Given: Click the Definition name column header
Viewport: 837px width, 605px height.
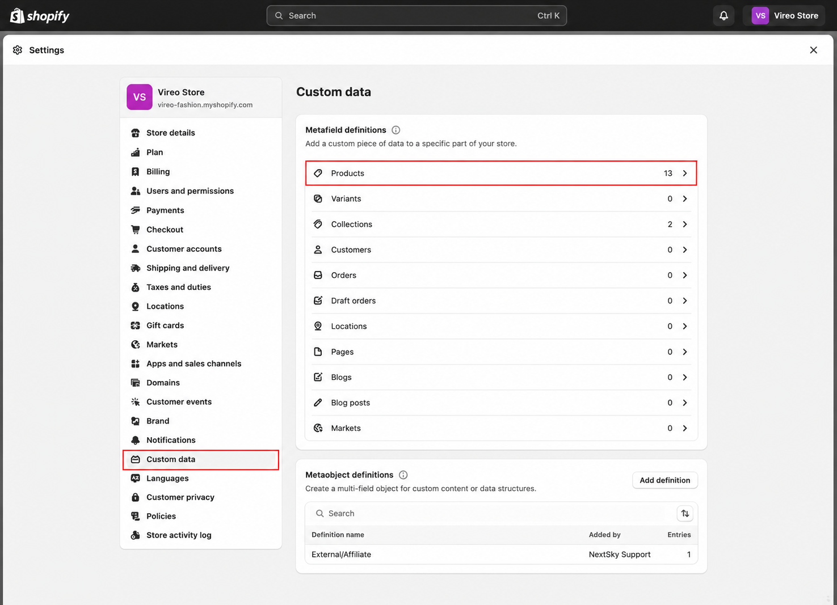Looking at the screenshot, I should (x=338, y=535).
